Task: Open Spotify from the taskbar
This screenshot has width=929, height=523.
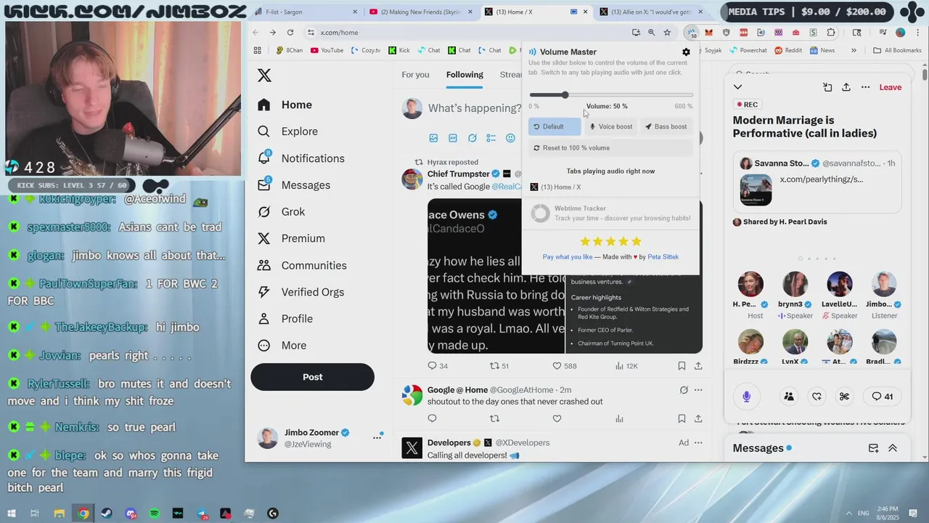Action: pos(154,514)
